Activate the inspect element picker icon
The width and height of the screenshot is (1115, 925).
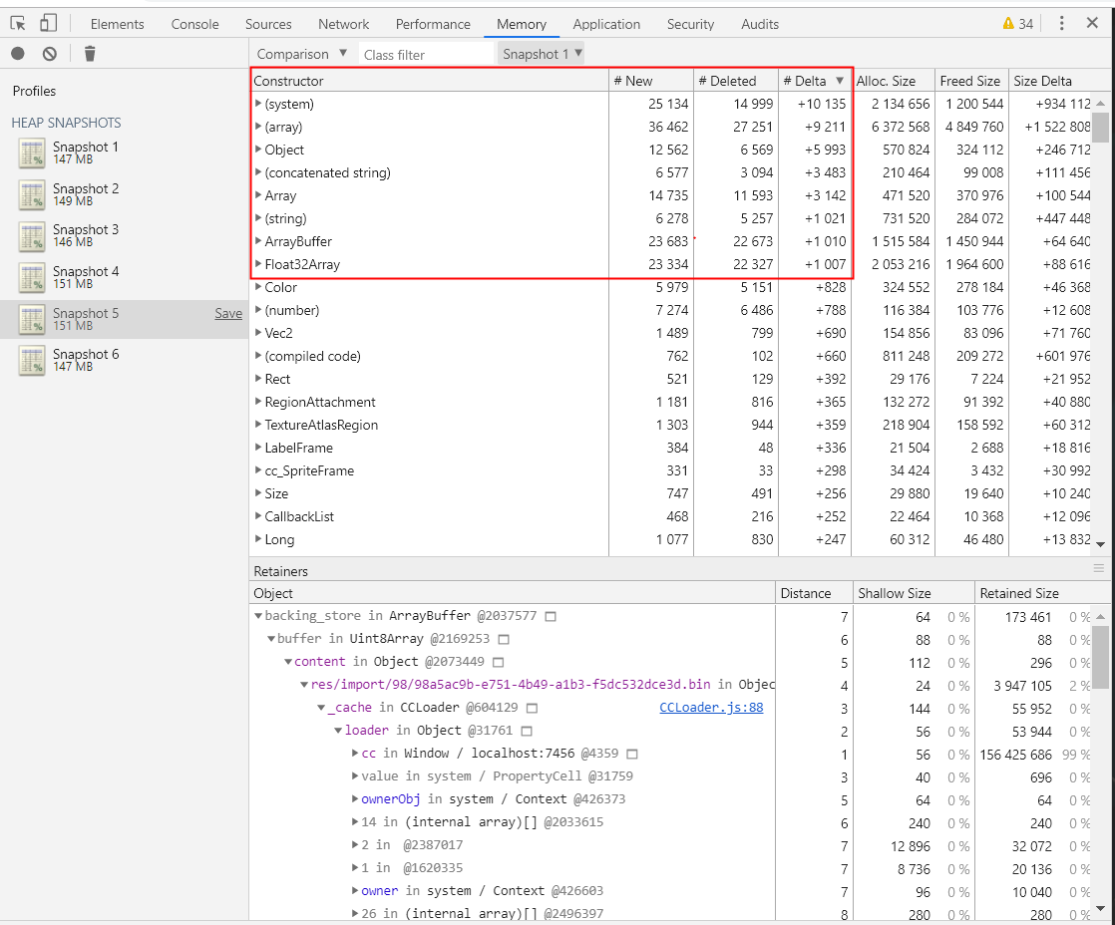19,24
